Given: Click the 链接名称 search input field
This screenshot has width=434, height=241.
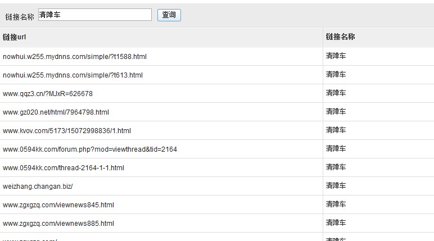Looking at the screenshot, I should [x=94, y=15].
